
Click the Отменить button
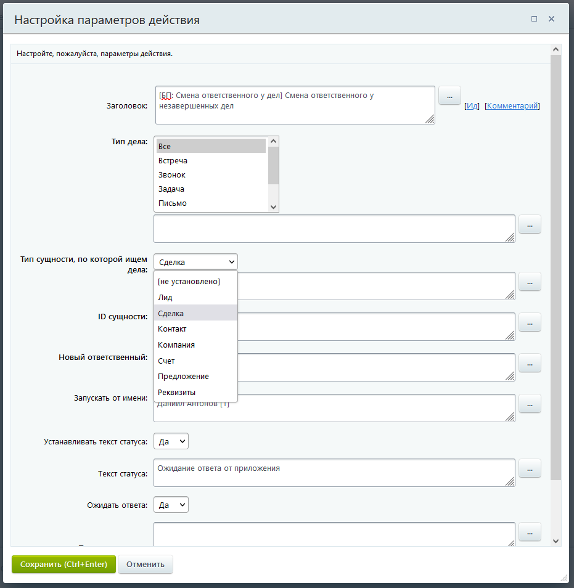146,564
